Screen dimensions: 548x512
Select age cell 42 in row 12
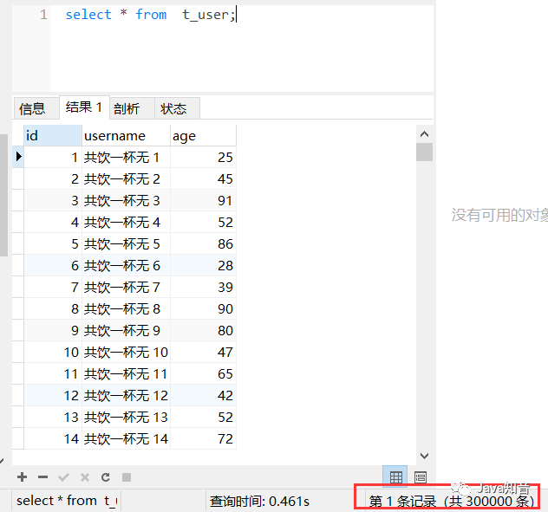pos(204,395)
